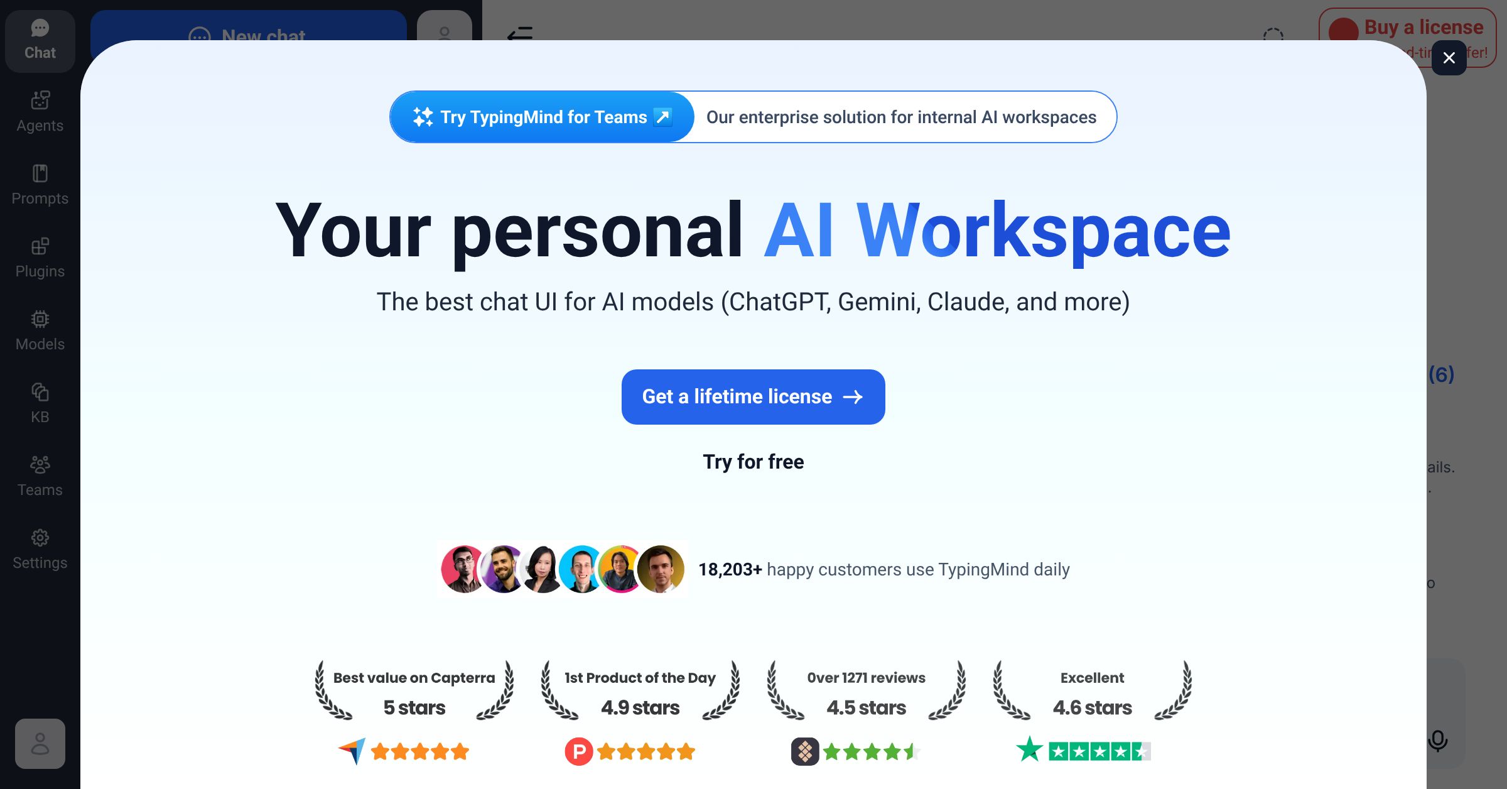Open the Agents section
The image size is (1507, 789).
(x=40, y=113)
